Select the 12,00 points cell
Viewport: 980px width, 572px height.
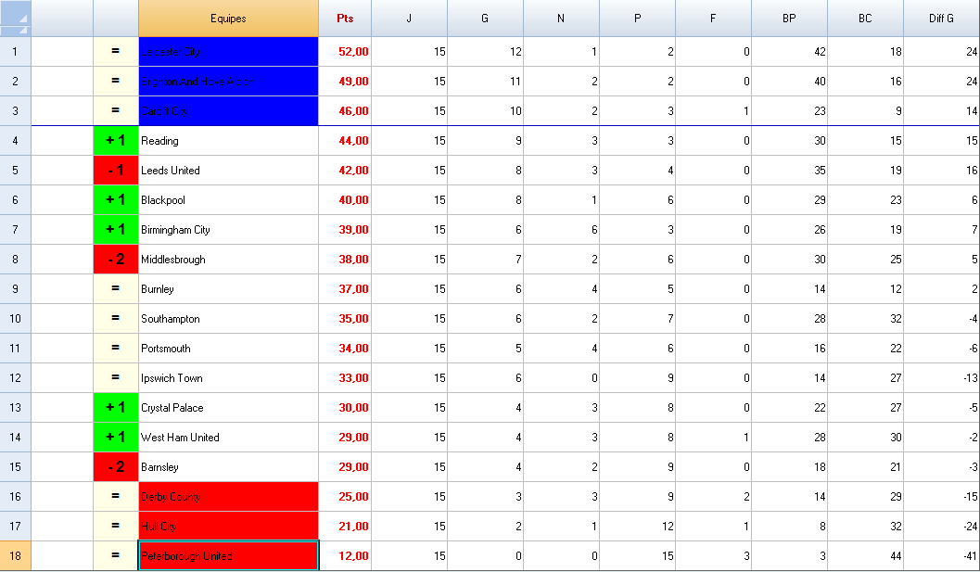(345, 555)
